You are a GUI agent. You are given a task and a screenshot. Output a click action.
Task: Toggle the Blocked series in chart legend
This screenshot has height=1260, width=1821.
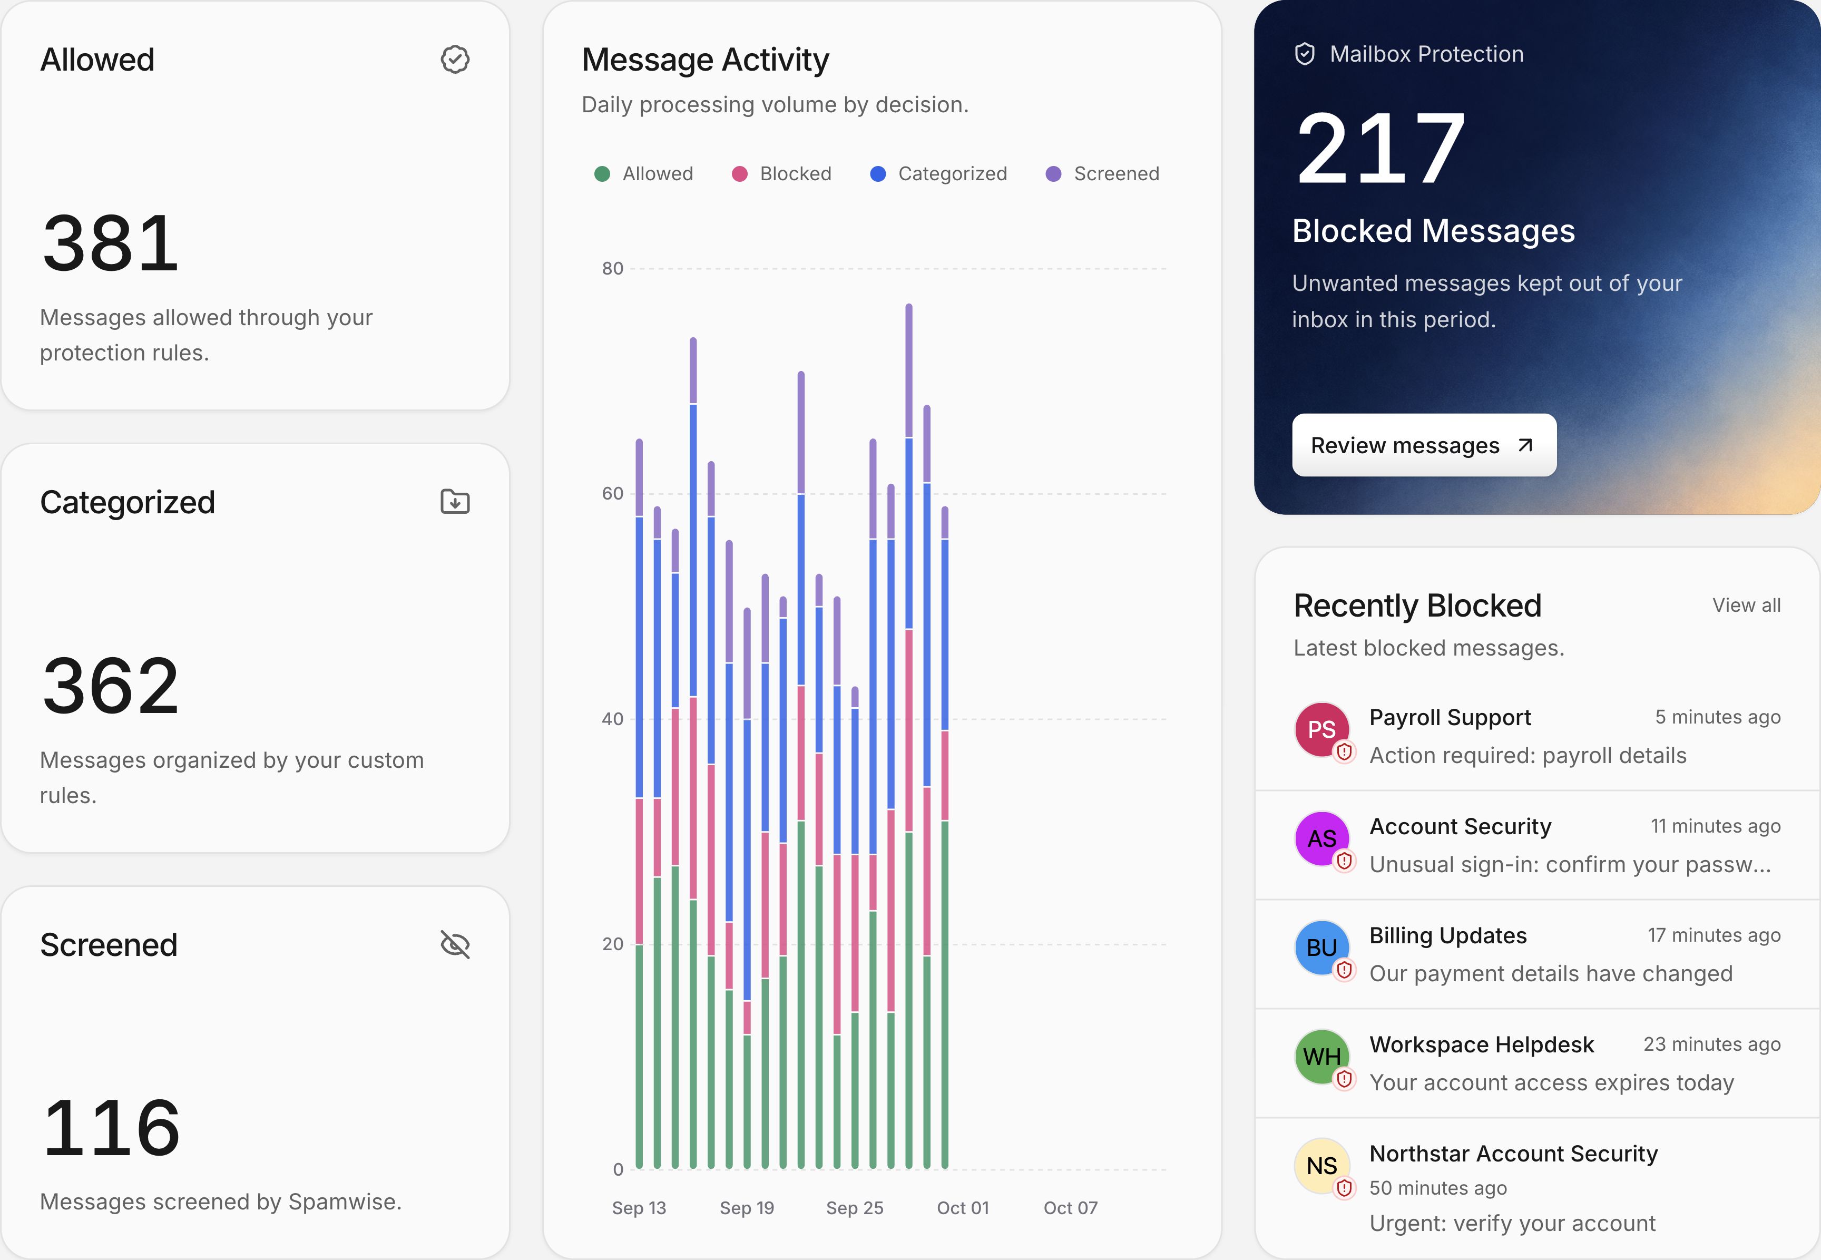tap(781, 174)
